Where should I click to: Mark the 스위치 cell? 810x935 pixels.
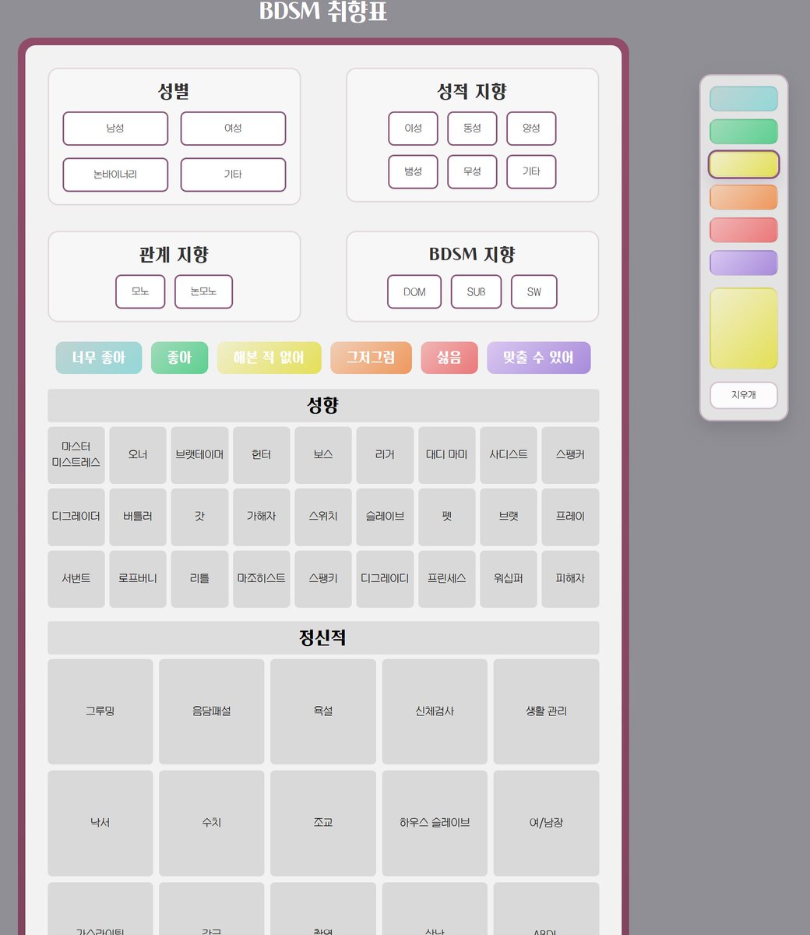click(323, 517)
